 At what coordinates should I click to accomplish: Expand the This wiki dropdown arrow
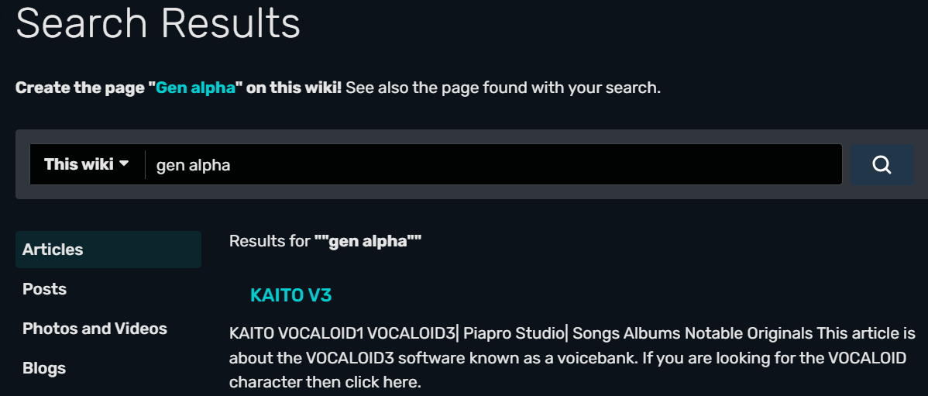(123, 164)
